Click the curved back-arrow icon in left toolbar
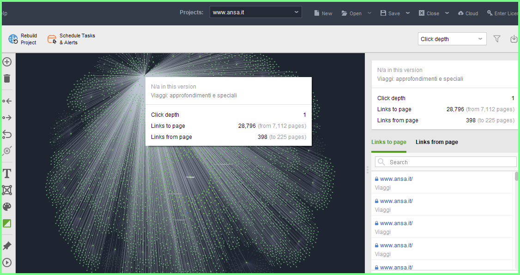 coord(7,134)
